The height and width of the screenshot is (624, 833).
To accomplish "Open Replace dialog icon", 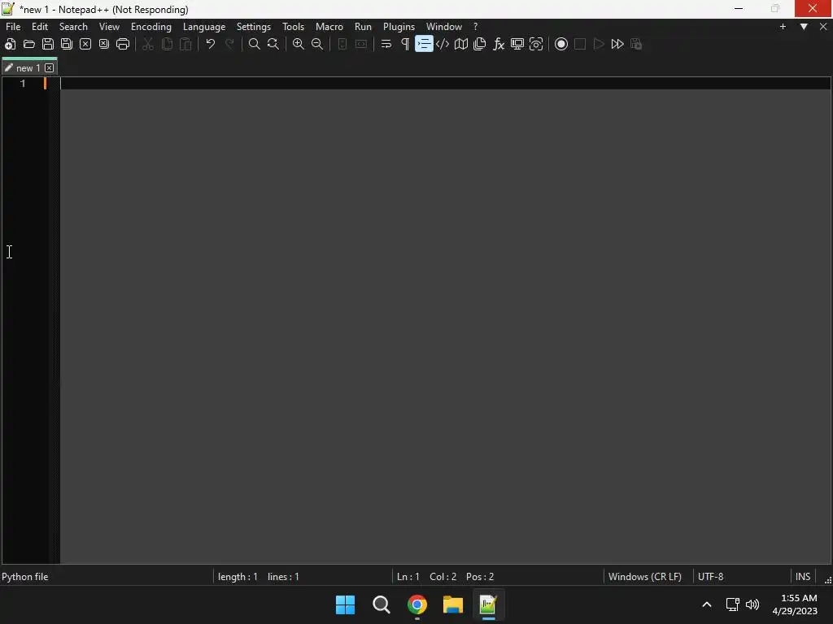I will 273,44.
